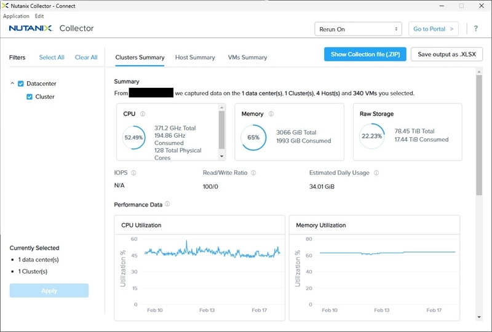
Task: Click the Select All link
Action: click(x=52, y=57)
